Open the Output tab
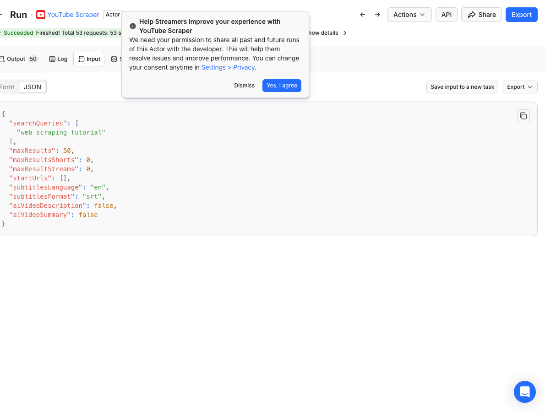Image resolution: width=545 pixels, height=412 pixels. [19, 59]
